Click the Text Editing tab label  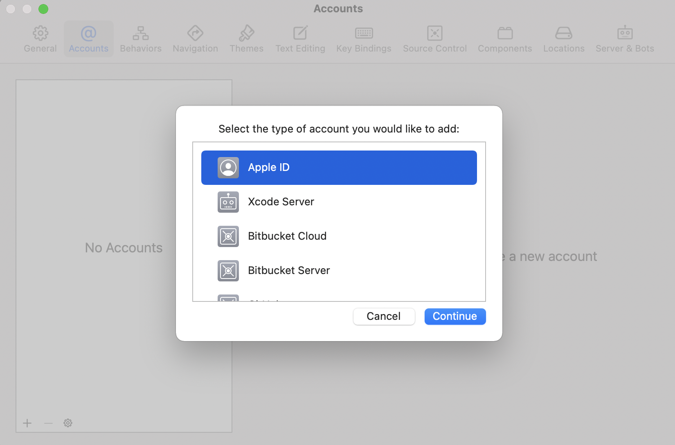300,49
